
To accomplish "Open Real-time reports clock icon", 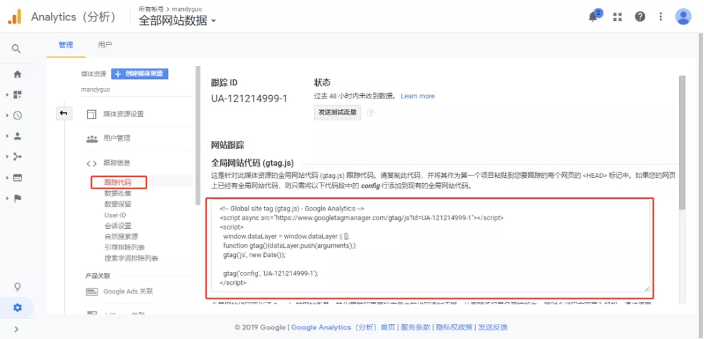I will pos(18,115).
